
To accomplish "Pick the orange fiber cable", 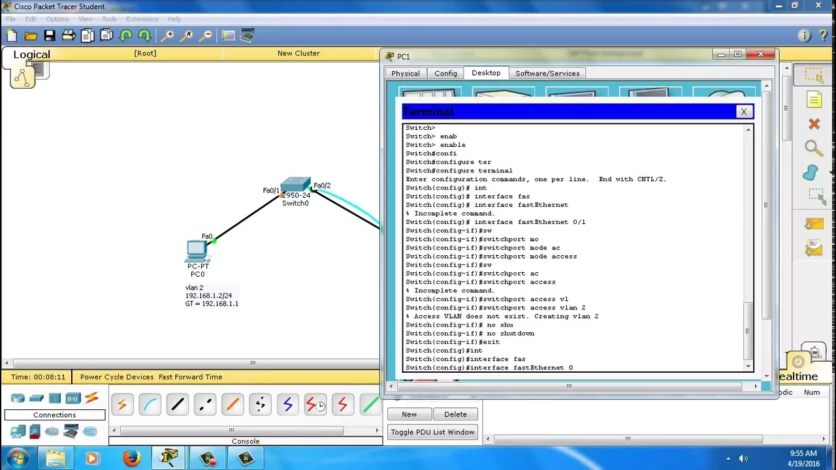I will point(233,405).
